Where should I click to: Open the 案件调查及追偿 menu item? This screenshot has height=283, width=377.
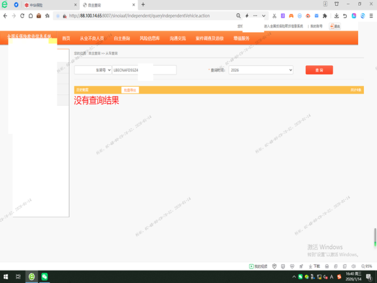(209, 38)
